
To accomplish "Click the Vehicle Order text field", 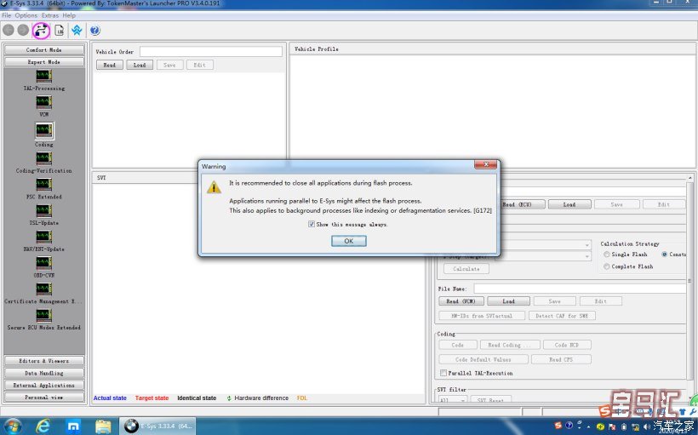I will 210,52.
